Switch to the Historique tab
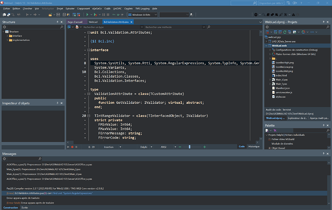This screenshot has width=332, height=210. click(x=254, y=147)
